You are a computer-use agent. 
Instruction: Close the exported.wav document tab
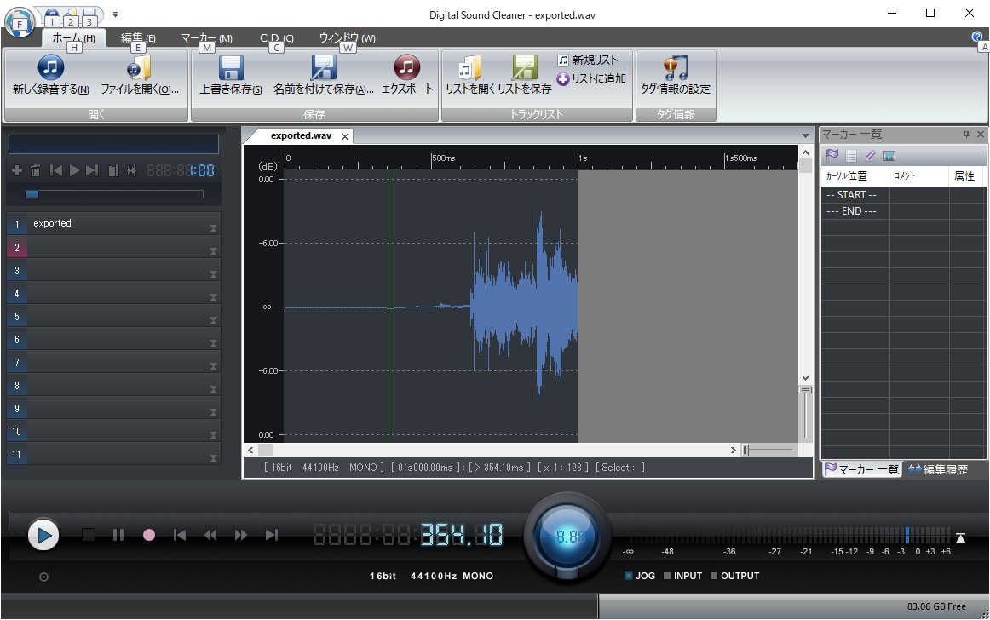(345, 136)
